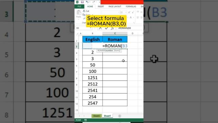Screen dimensions: 218x123
Task: Click the next sheet navigation arrow
Action: click(84, 116)
